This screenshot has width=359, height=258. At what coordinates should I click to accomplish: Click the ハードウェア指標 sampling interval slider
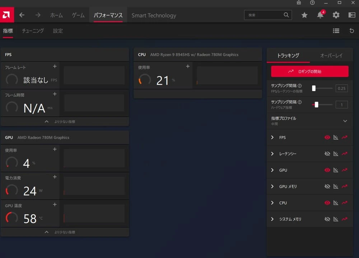click(316, 105)
